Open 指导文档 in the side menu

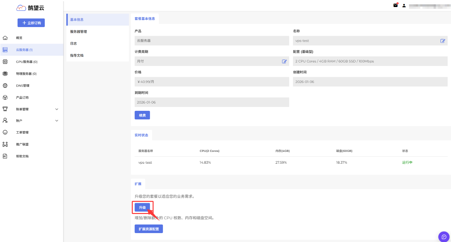click(x=77, y=55)
